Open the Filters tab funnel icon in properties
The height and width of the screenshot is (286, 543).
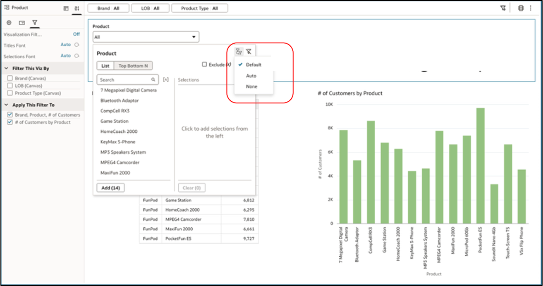(x=35, y=23)
